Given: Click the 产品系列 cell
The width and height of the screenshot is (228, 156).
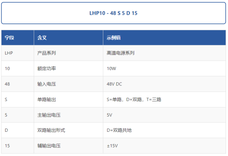Looking at the screenshot, I should (x=68, y=53).
